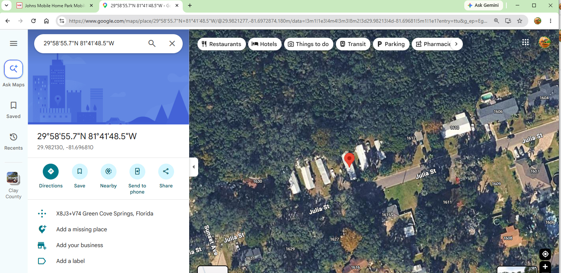Viewport: 561px width, 273px height.
Task: Click the Ask Maps sparkle search icon
Action: click(x=14, y=69)
